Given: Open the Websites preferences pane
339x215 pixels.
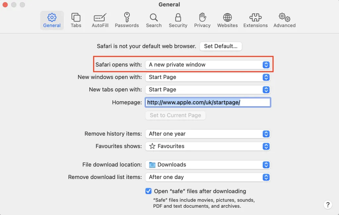Looking at the screenshot, I should (227, 20).
